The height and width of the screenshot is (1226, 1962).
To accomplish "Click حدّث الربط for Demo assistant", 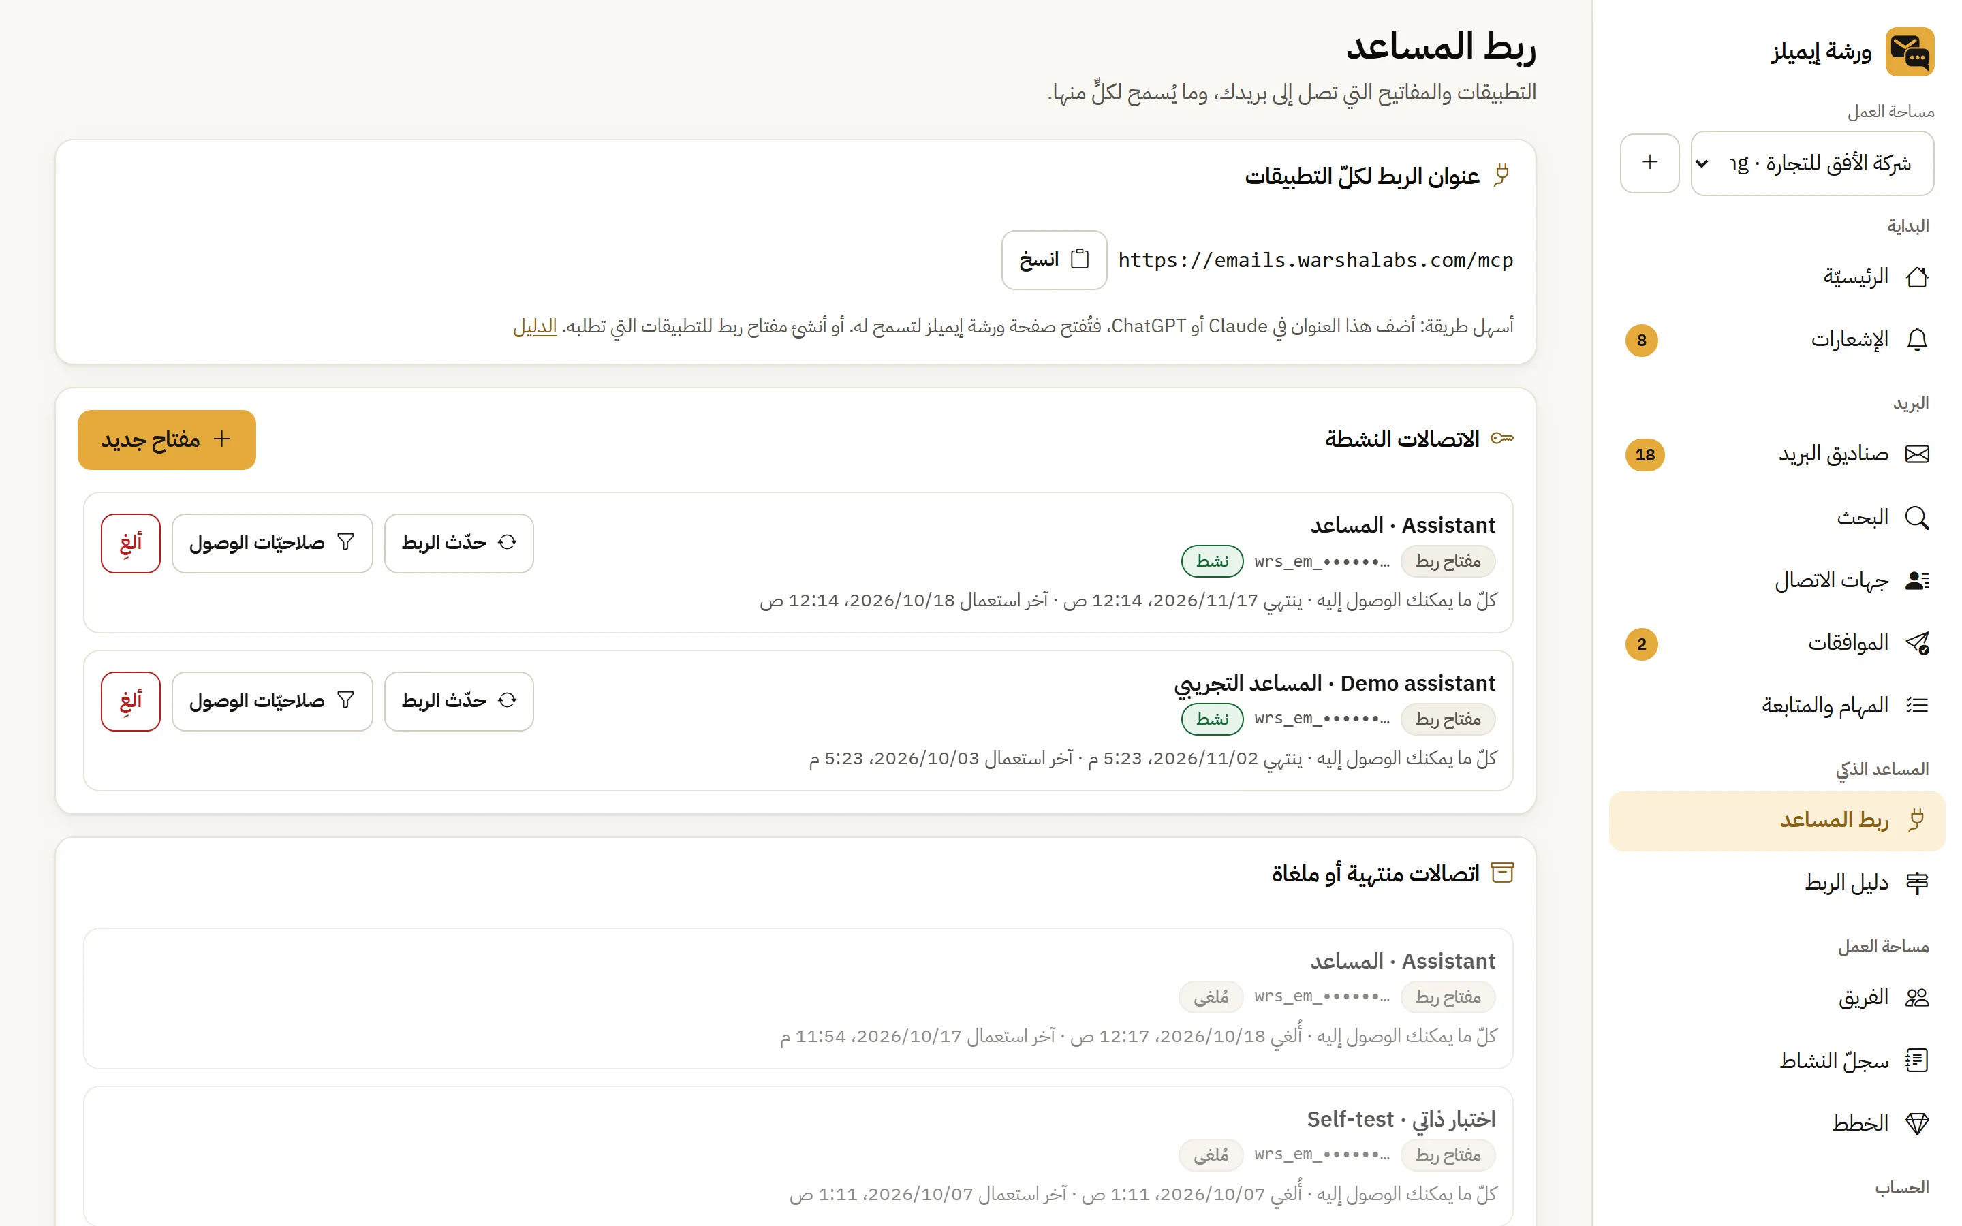I will pyautogui.click(x=459, y=702).
